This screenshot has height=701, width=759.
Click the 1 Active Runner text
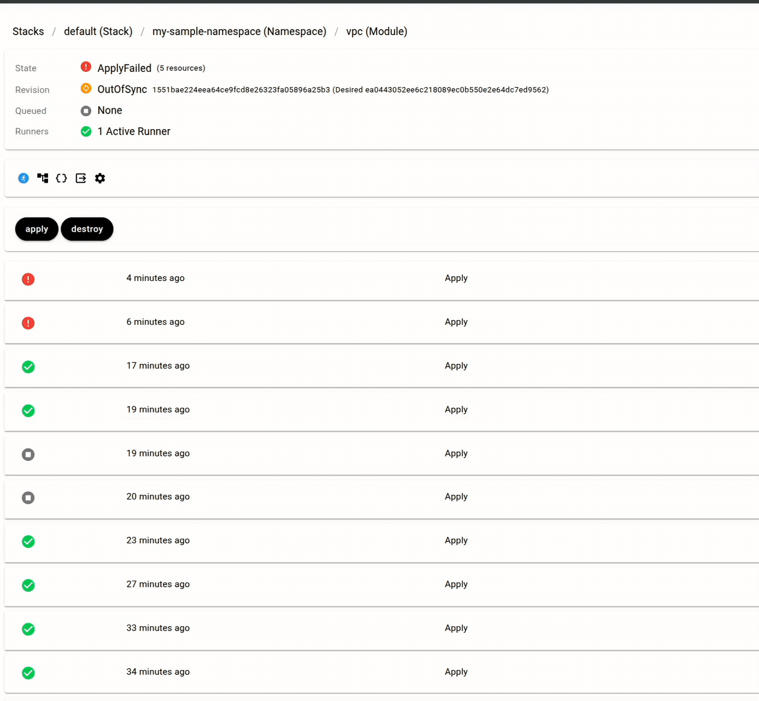134,132
